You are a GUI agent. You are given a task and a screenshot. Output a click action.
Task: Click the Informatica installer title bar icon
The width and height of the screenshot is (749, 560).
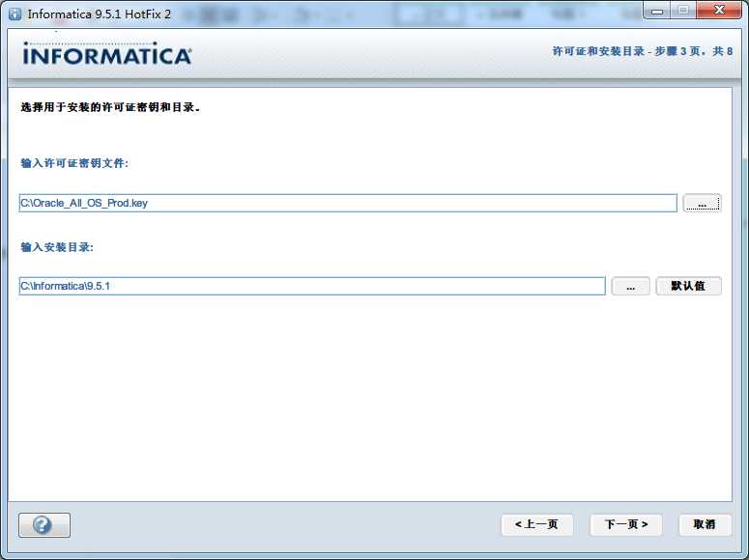(14, 14)
